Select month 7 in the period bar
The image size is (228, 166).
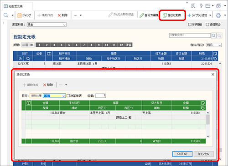click(84, 45)
